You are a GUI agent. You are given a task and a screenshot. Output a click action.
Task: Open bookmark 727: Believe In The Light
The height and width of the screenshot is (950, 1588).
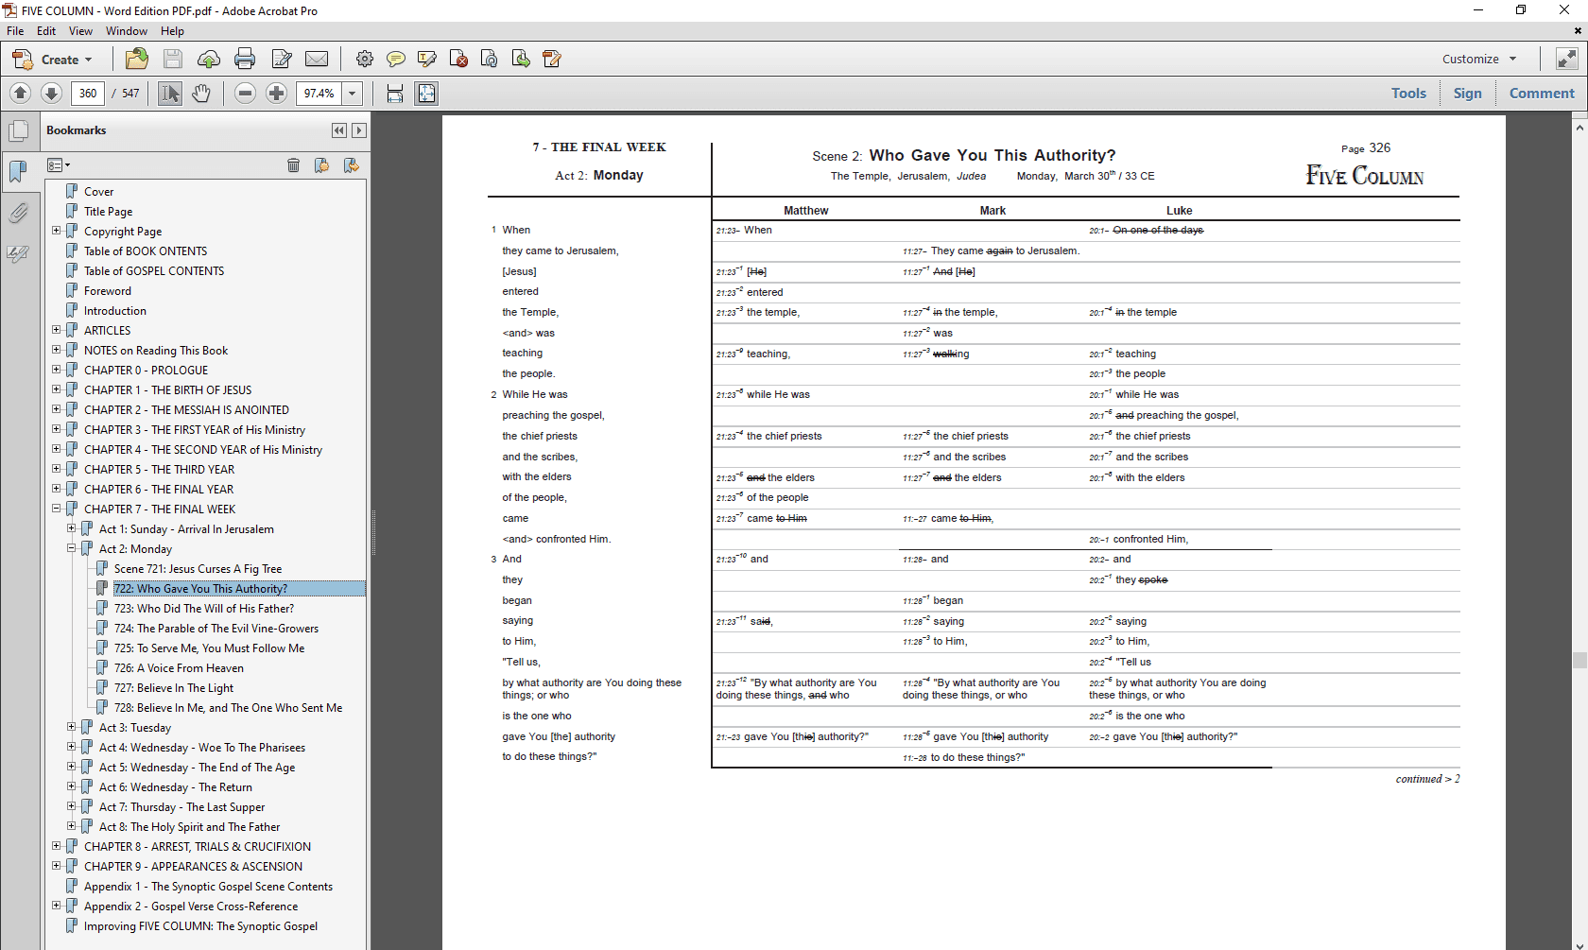click(x=174, y=688)
